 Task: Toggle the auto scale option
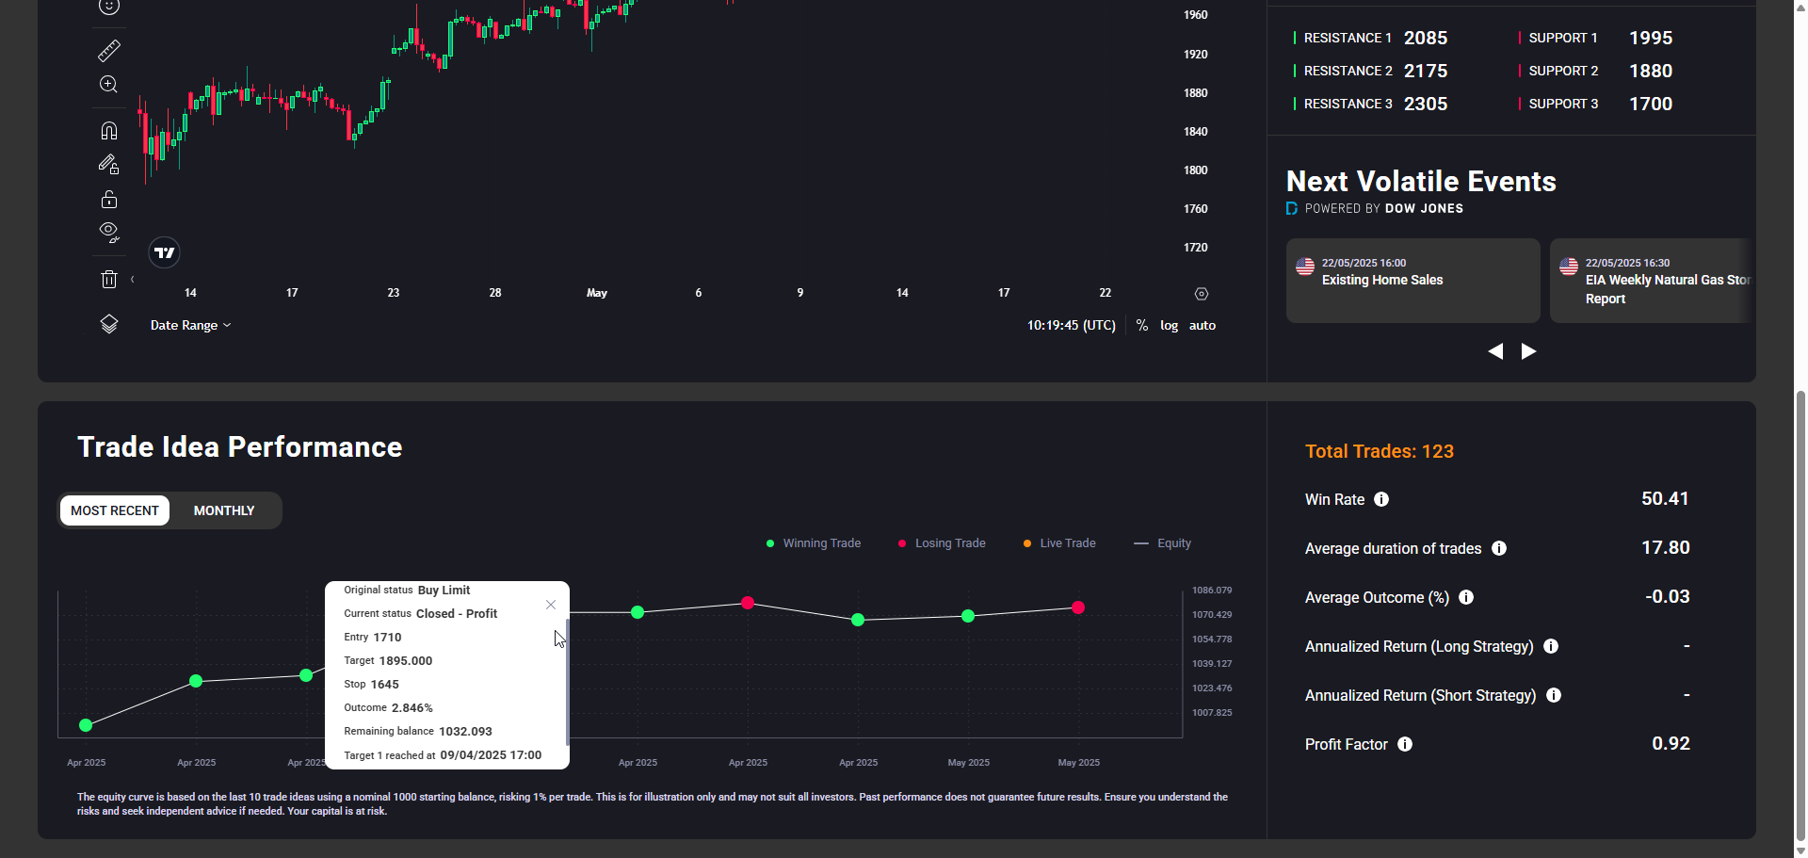pos(1203,325)
